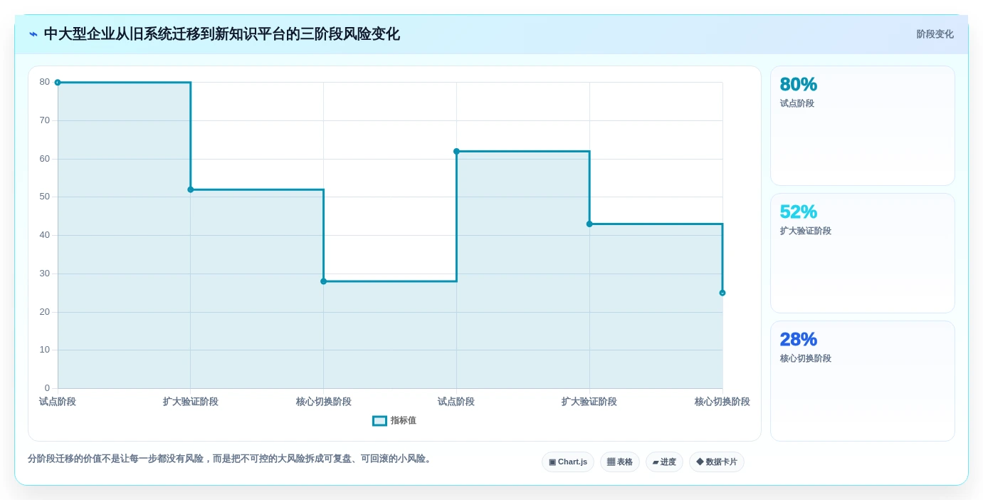Click the data point at value 52

[191, 189]
